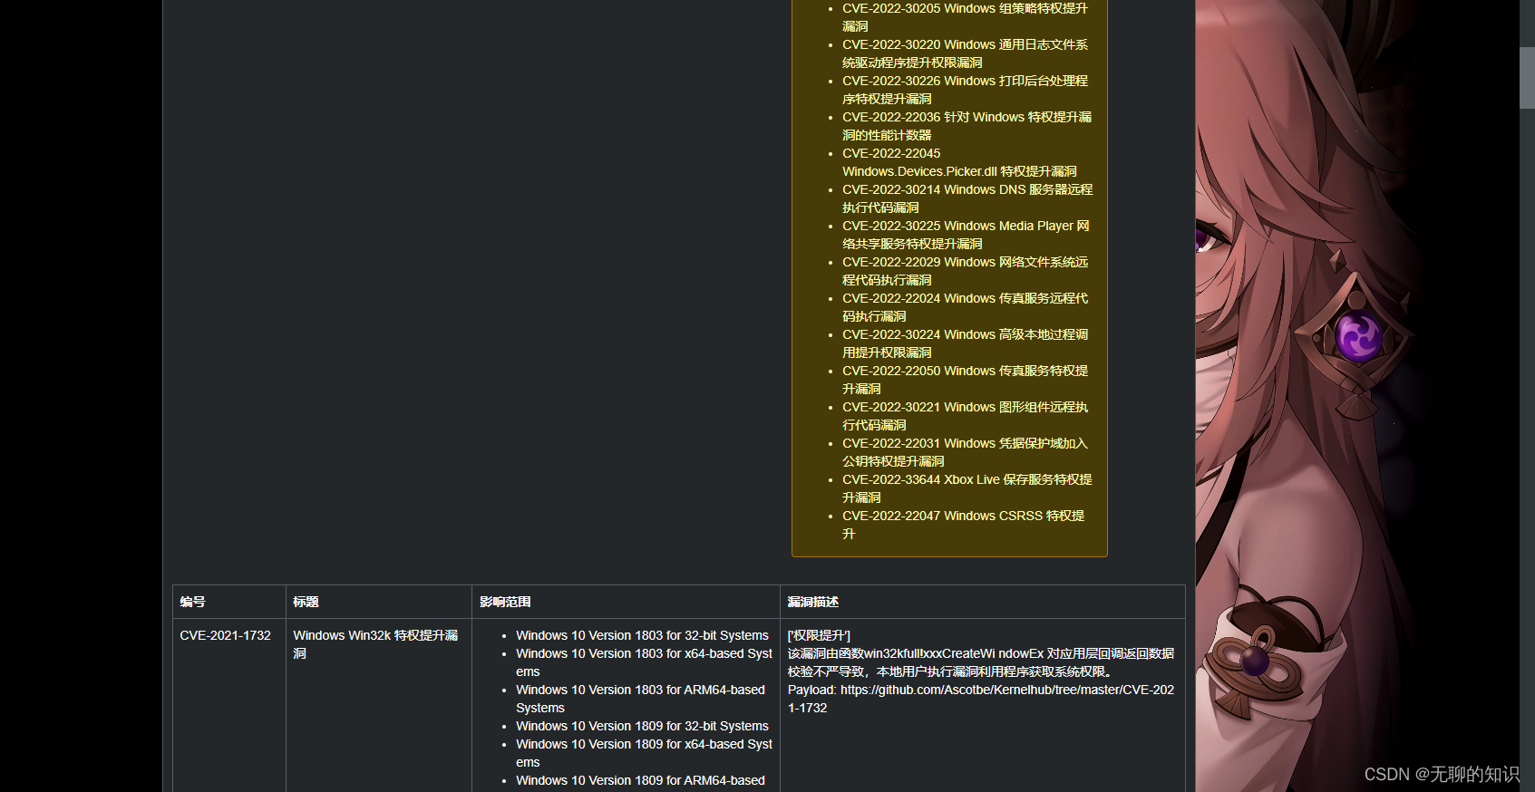This screenshot has width=1535, height=792.
Task: Click Windows 10 Version 1803 for 32-bit Systems
Action: click(642, 635)
